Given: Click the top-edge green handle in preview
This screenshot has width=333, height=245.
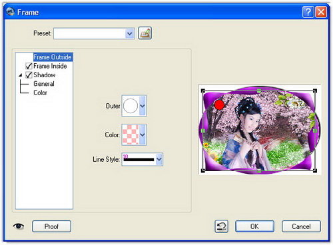Looking at the screenshot, I should (259, 91).
